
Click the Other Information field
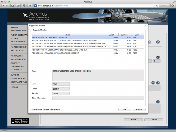[x=98, y=98]
